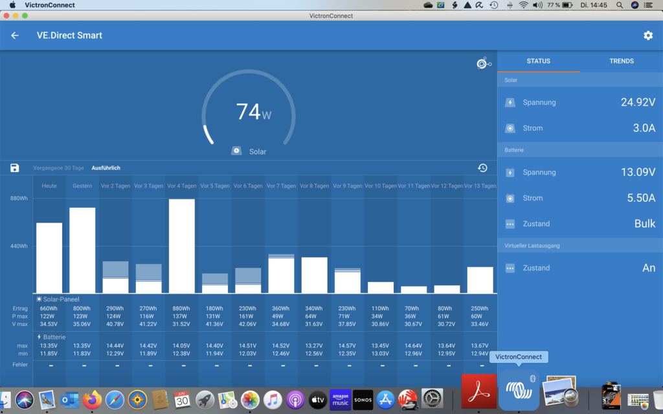Image resolution: width=663 pixels, height=414 pixels.
Task: Open Spotlight search in menu bar
Action: pos(620,5)
